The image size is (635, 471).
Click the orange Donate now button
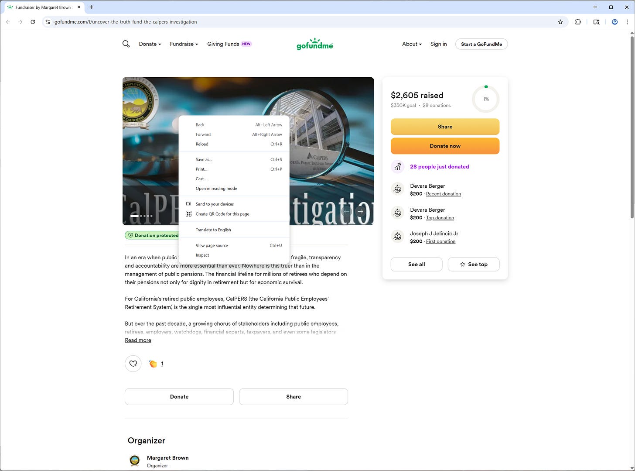(445, 146)
